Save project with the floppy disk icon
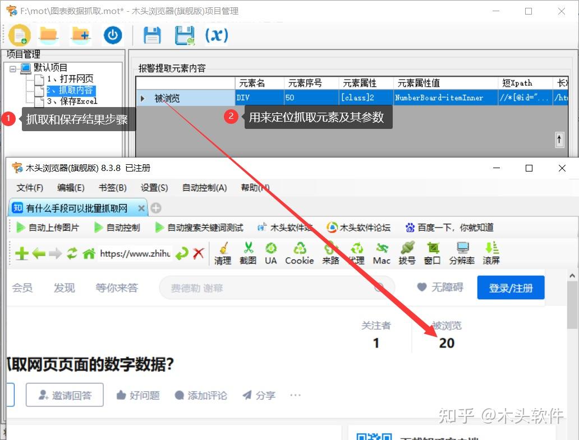Screen dimensions: 579x440 tap(152, 35)
